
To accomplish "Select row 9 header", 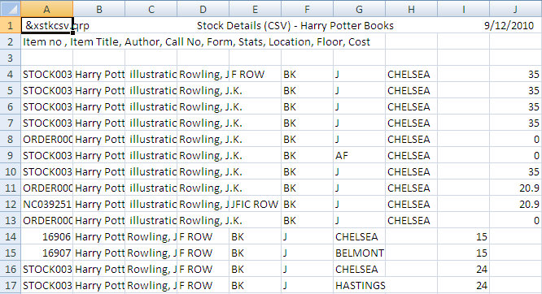I will [x=11, y=155].
